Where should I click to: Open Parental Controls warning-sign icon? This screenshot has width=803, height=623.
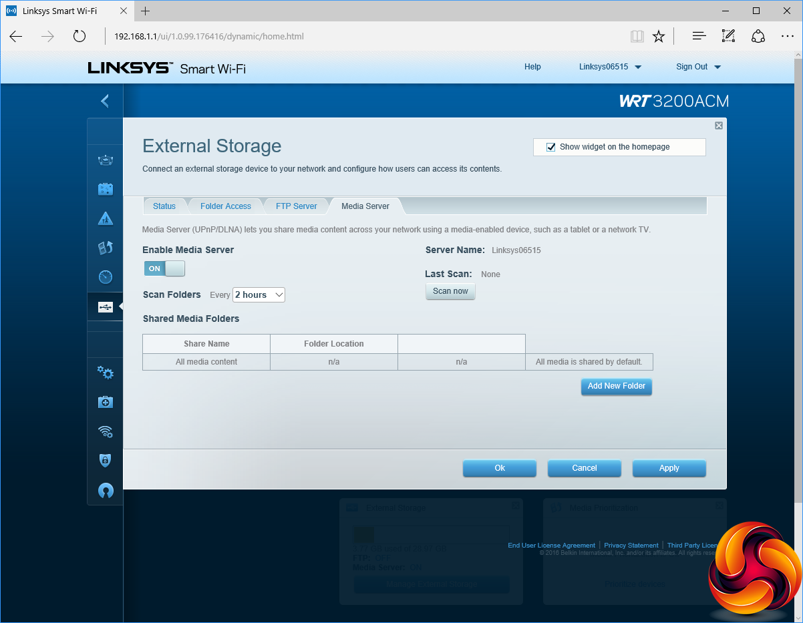tap(105, 218)
